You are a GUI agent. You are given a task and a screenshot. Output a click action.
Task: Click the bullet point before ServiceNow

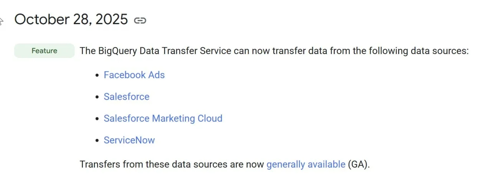tap(97, 141)
